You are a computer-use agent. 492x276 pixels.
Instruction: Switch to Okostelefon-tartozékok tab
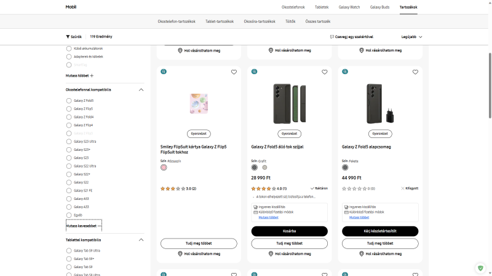177,21
